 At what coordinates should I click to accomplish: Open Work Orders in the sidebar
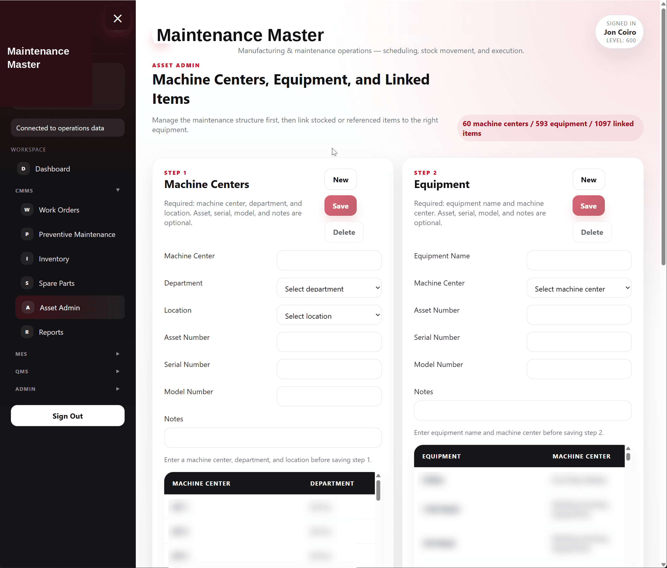click(70, 210)
